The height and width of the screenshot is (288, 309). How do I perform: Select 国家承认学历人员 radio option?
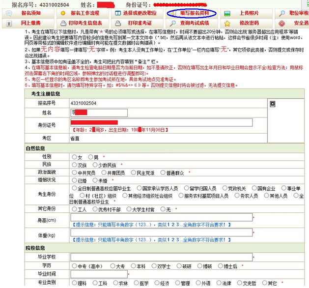[x=140, y=188]
